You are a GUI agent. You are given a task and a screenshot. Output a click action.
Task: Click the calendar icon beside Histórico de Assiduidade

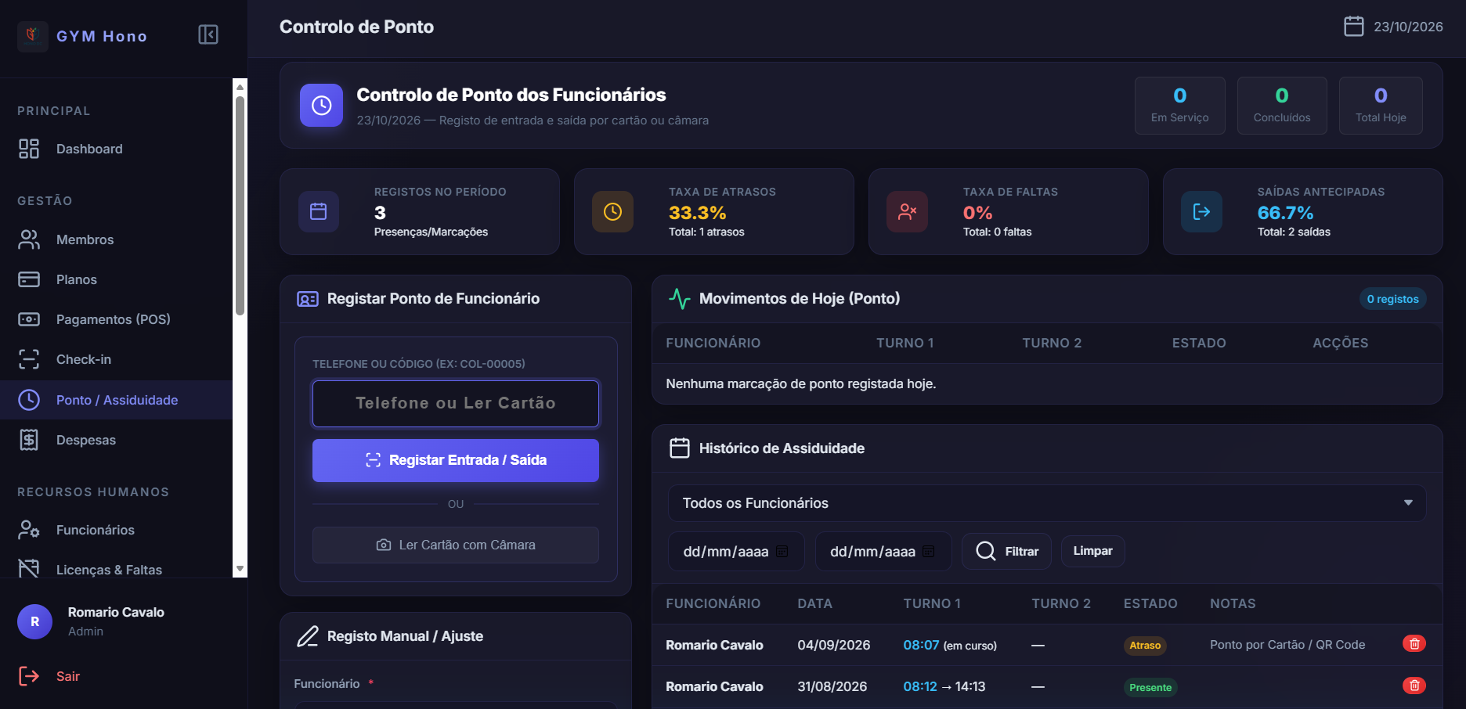(680, 448)
